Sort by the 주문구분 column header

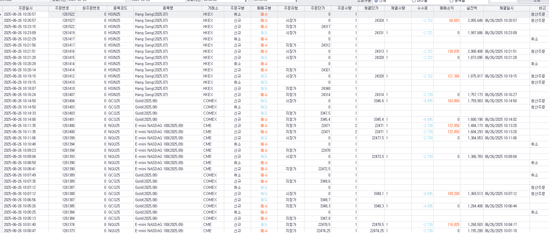[x=237, y=8]
